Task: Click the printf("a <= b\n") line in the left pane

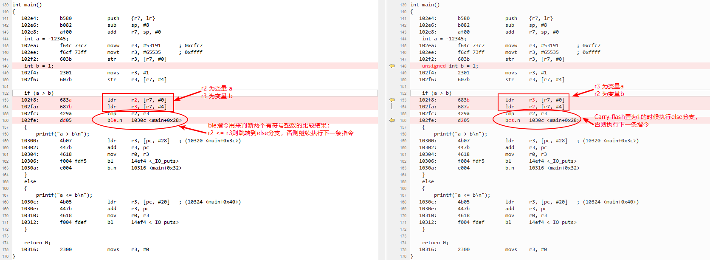Action: (64, 195)
